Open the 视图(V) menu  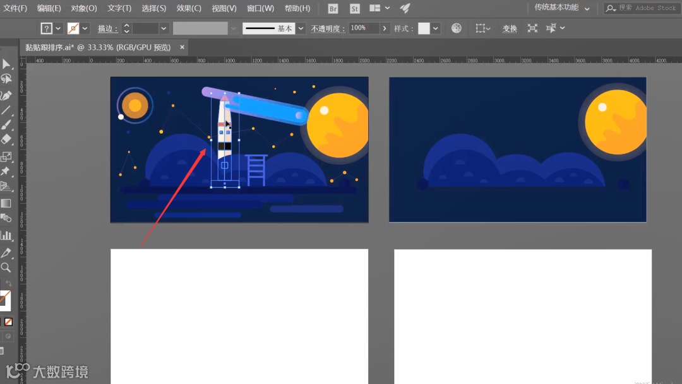click(224, 8)
